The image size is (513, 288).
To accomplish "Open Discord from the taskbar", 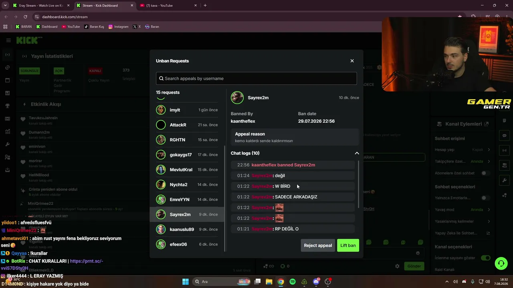I will (316, 282).
